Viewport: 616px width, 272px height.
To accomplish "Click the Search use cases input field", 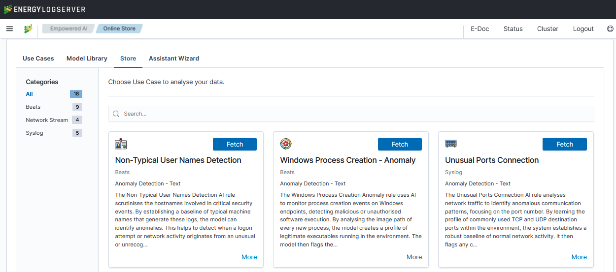I will tap(355, 114).
